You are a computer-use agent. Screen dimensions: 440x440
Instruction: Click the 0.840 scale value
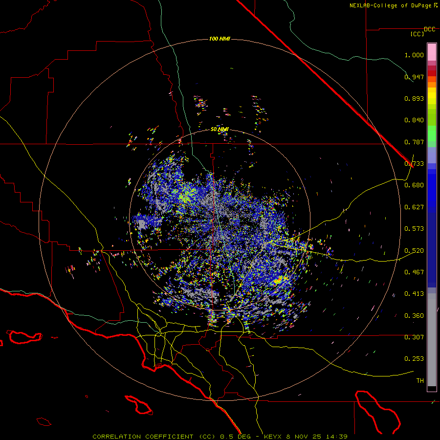click(414, 120)
